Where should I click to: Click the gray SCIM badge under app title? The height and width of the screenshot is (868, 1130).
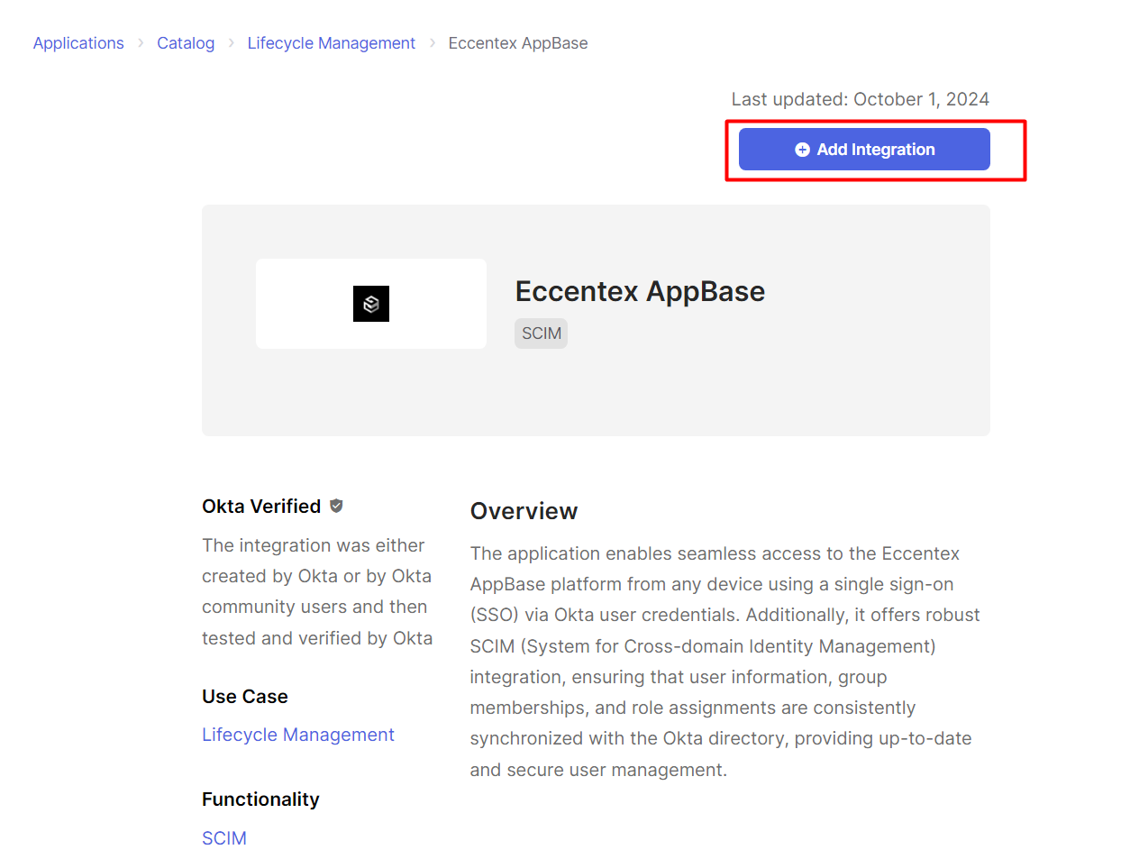tap(541, 333)
